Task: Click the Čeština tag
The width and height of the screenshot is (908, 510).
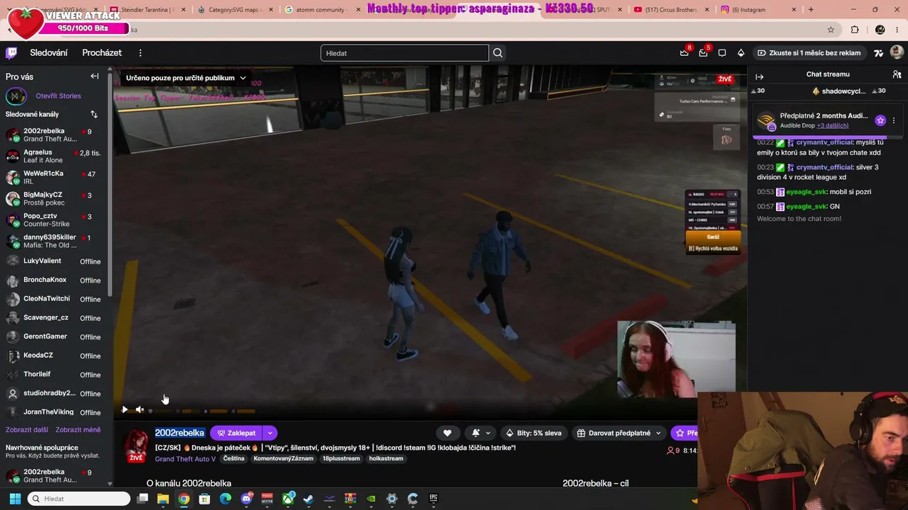Action: (x=233, y=459)
